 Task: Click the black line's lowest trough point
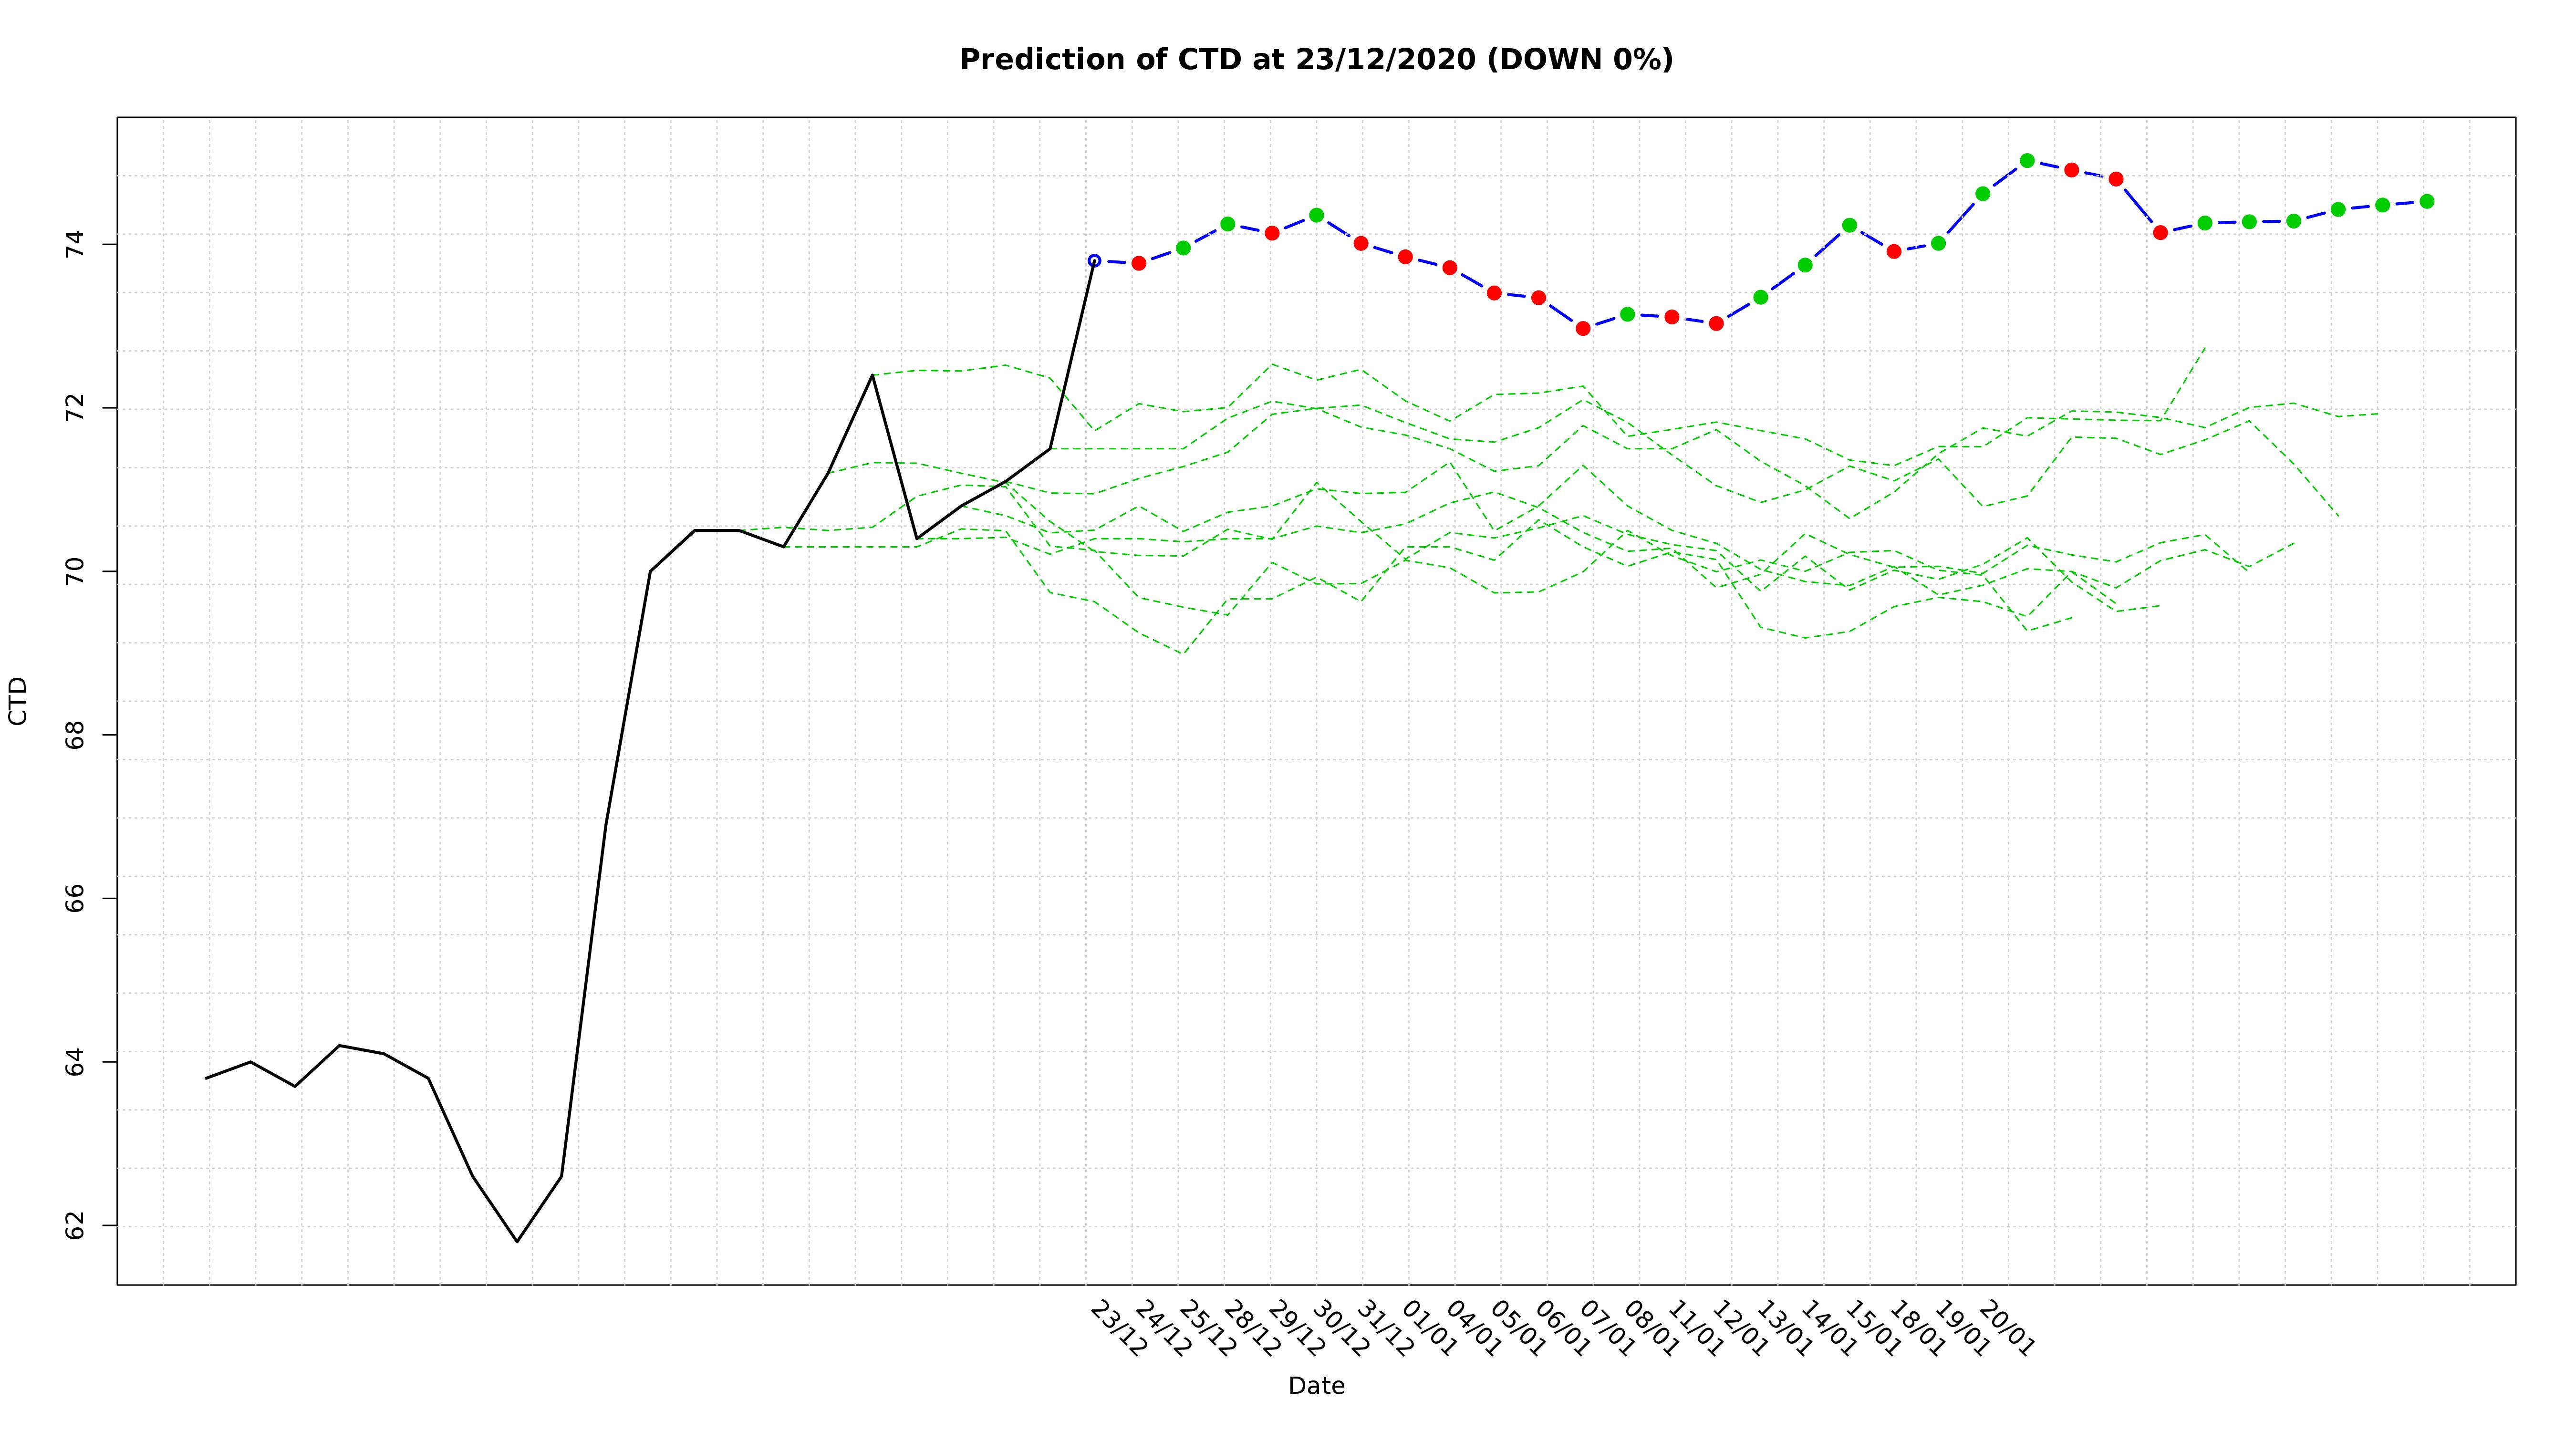pyautogui.click(x=517, y=1241)
